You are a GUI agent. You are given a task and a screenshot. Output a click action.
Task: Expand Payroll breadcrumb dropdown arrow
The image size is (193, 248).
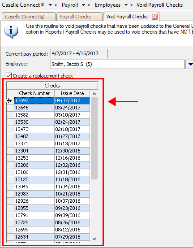tap(84, 5)
